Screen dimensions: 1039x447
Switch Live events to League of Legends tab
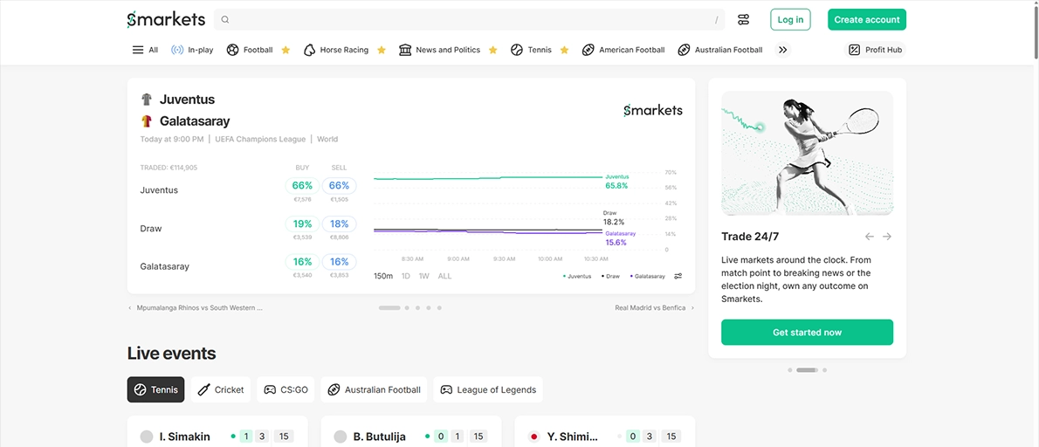coord(488,389)
